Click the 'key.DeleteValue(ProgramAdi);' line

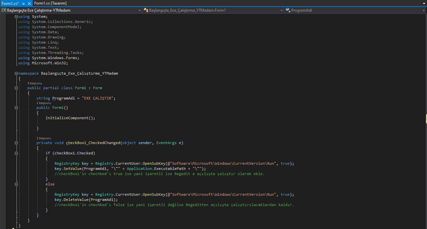click(x=86, y=200)
